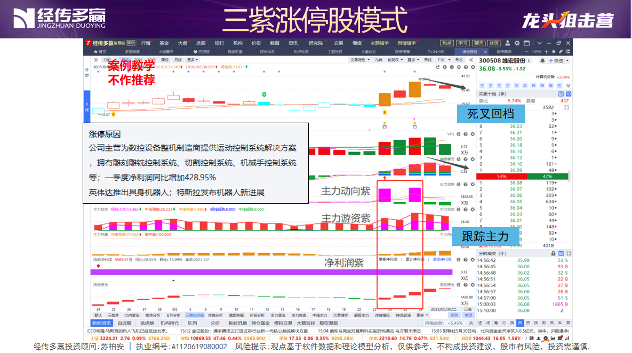The width and height of the screenshot is (632, 353).
Task: Open the 叠加 dropdown
Action: (413, 60)
